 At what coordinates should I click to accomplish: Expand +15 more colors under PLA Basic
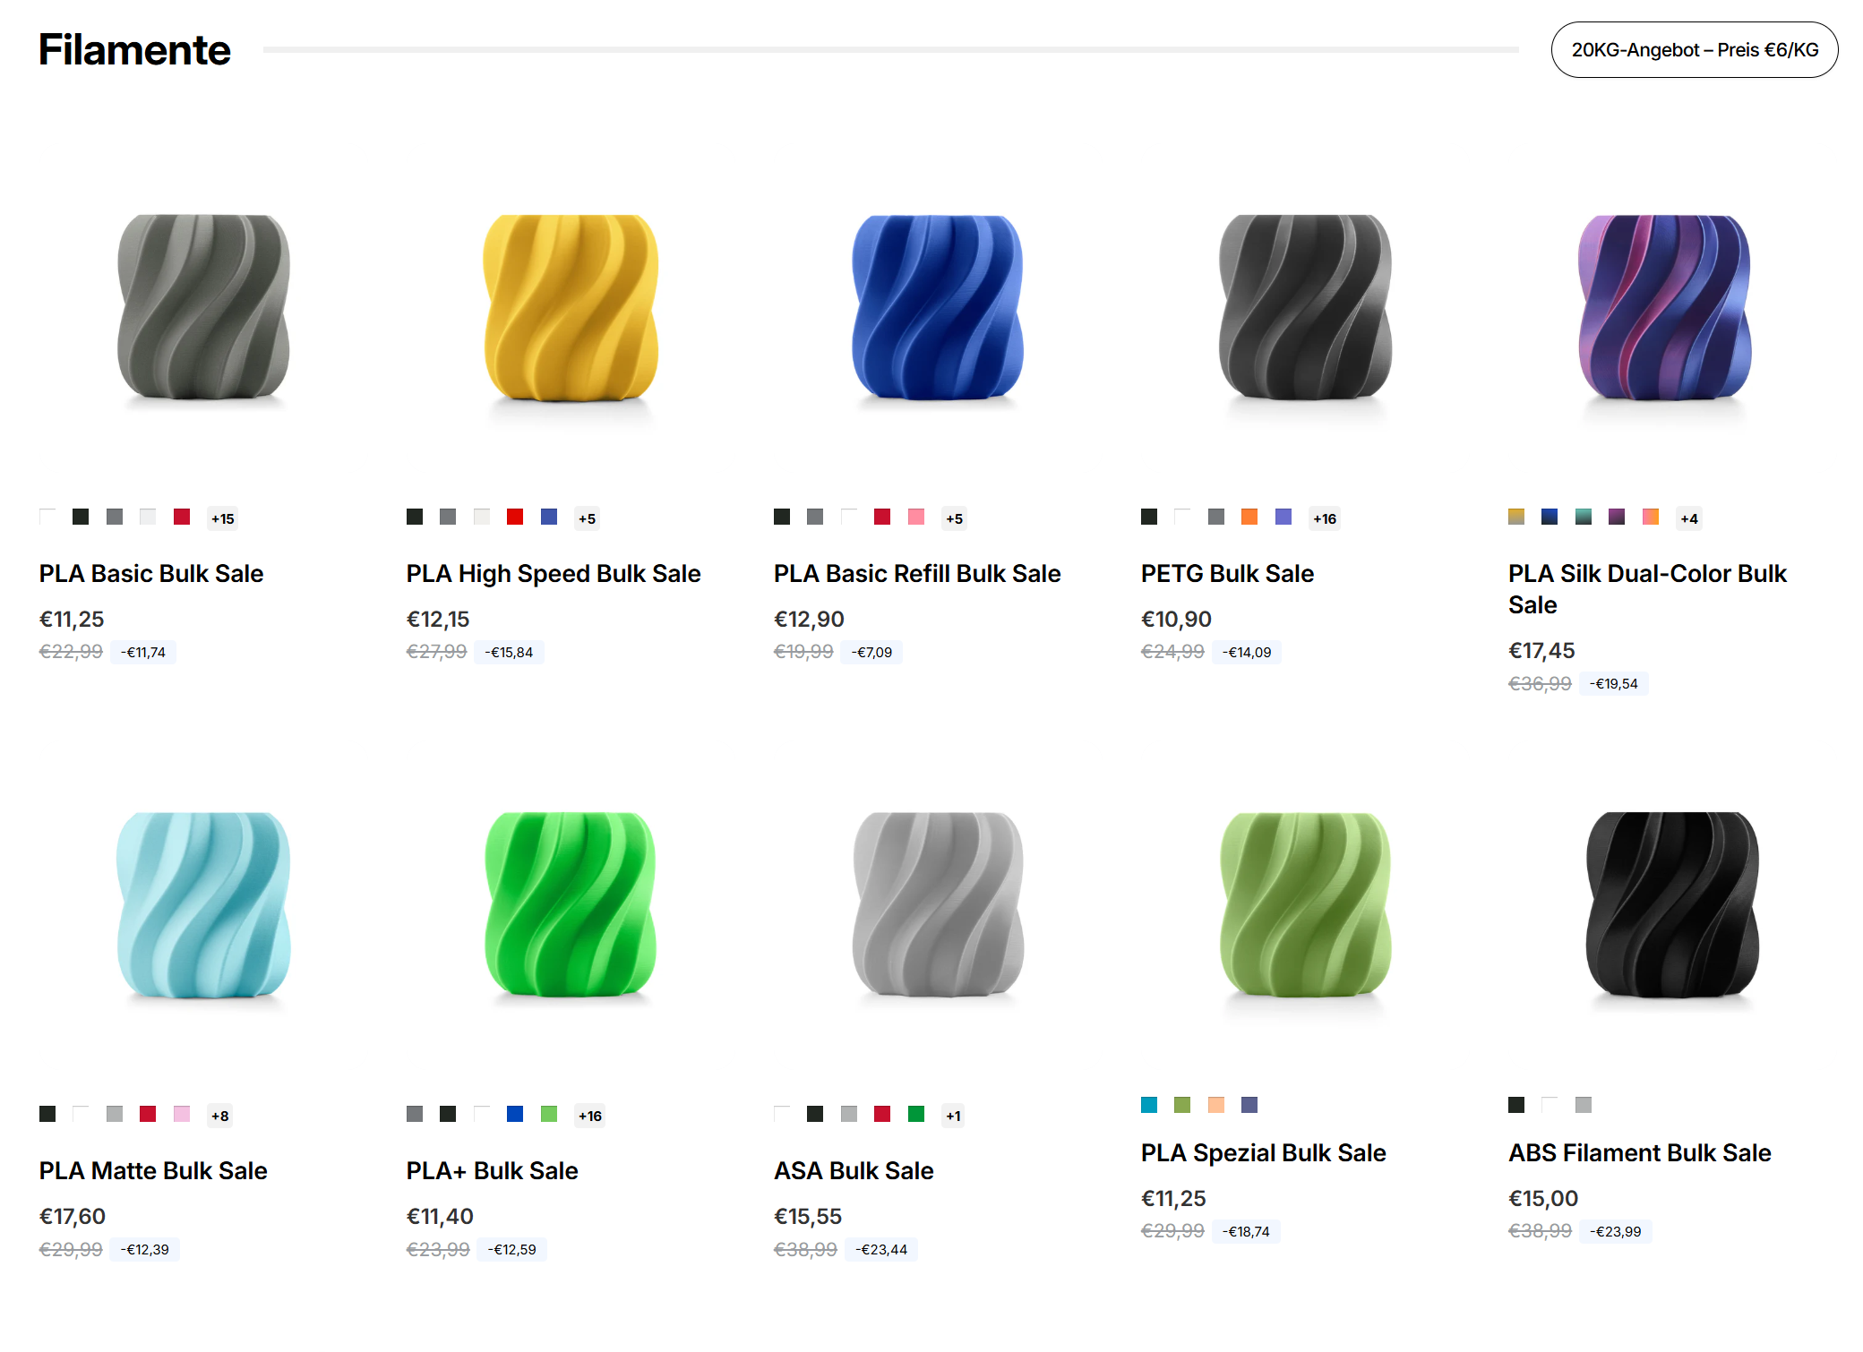[222, 518]
